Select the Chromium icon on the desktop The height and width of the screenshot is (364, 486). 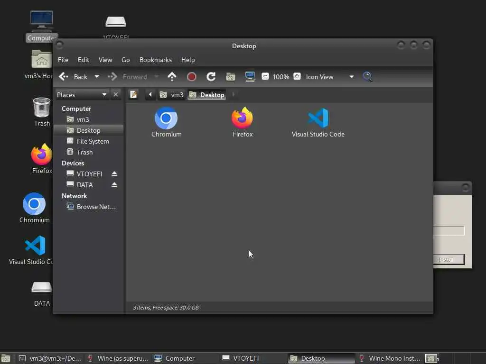coord(34,208)
